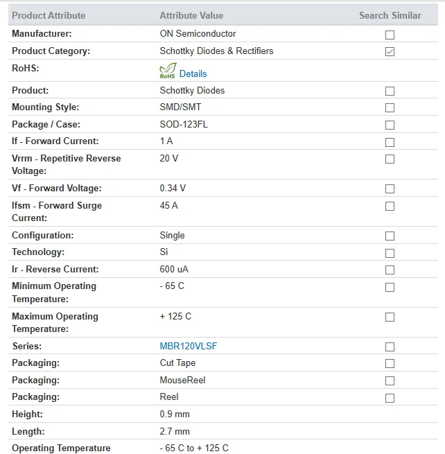Click the Series: attribute label
This screenshot has width=445, height=454.
[26, 346]
